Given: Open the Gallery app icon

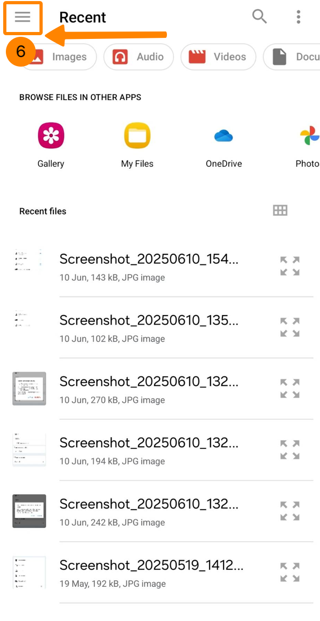Looking at the screenshot, I should (51, 136).
